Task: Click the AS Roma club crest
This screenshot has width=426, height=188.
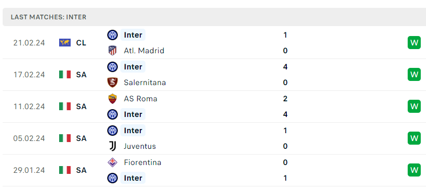Action: tap(113, 99)
